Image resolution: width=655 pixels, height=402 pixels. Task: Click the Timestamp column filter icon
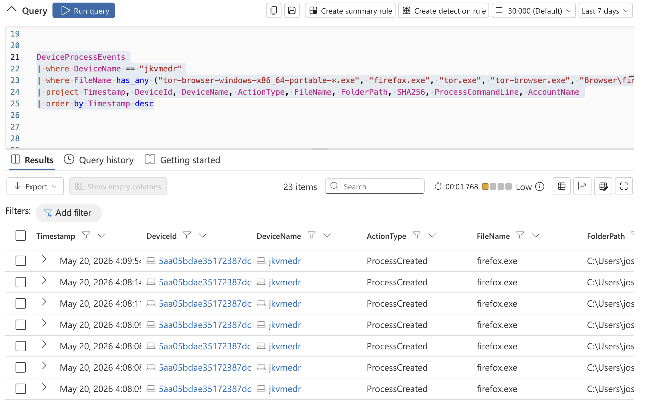[86, 235]
